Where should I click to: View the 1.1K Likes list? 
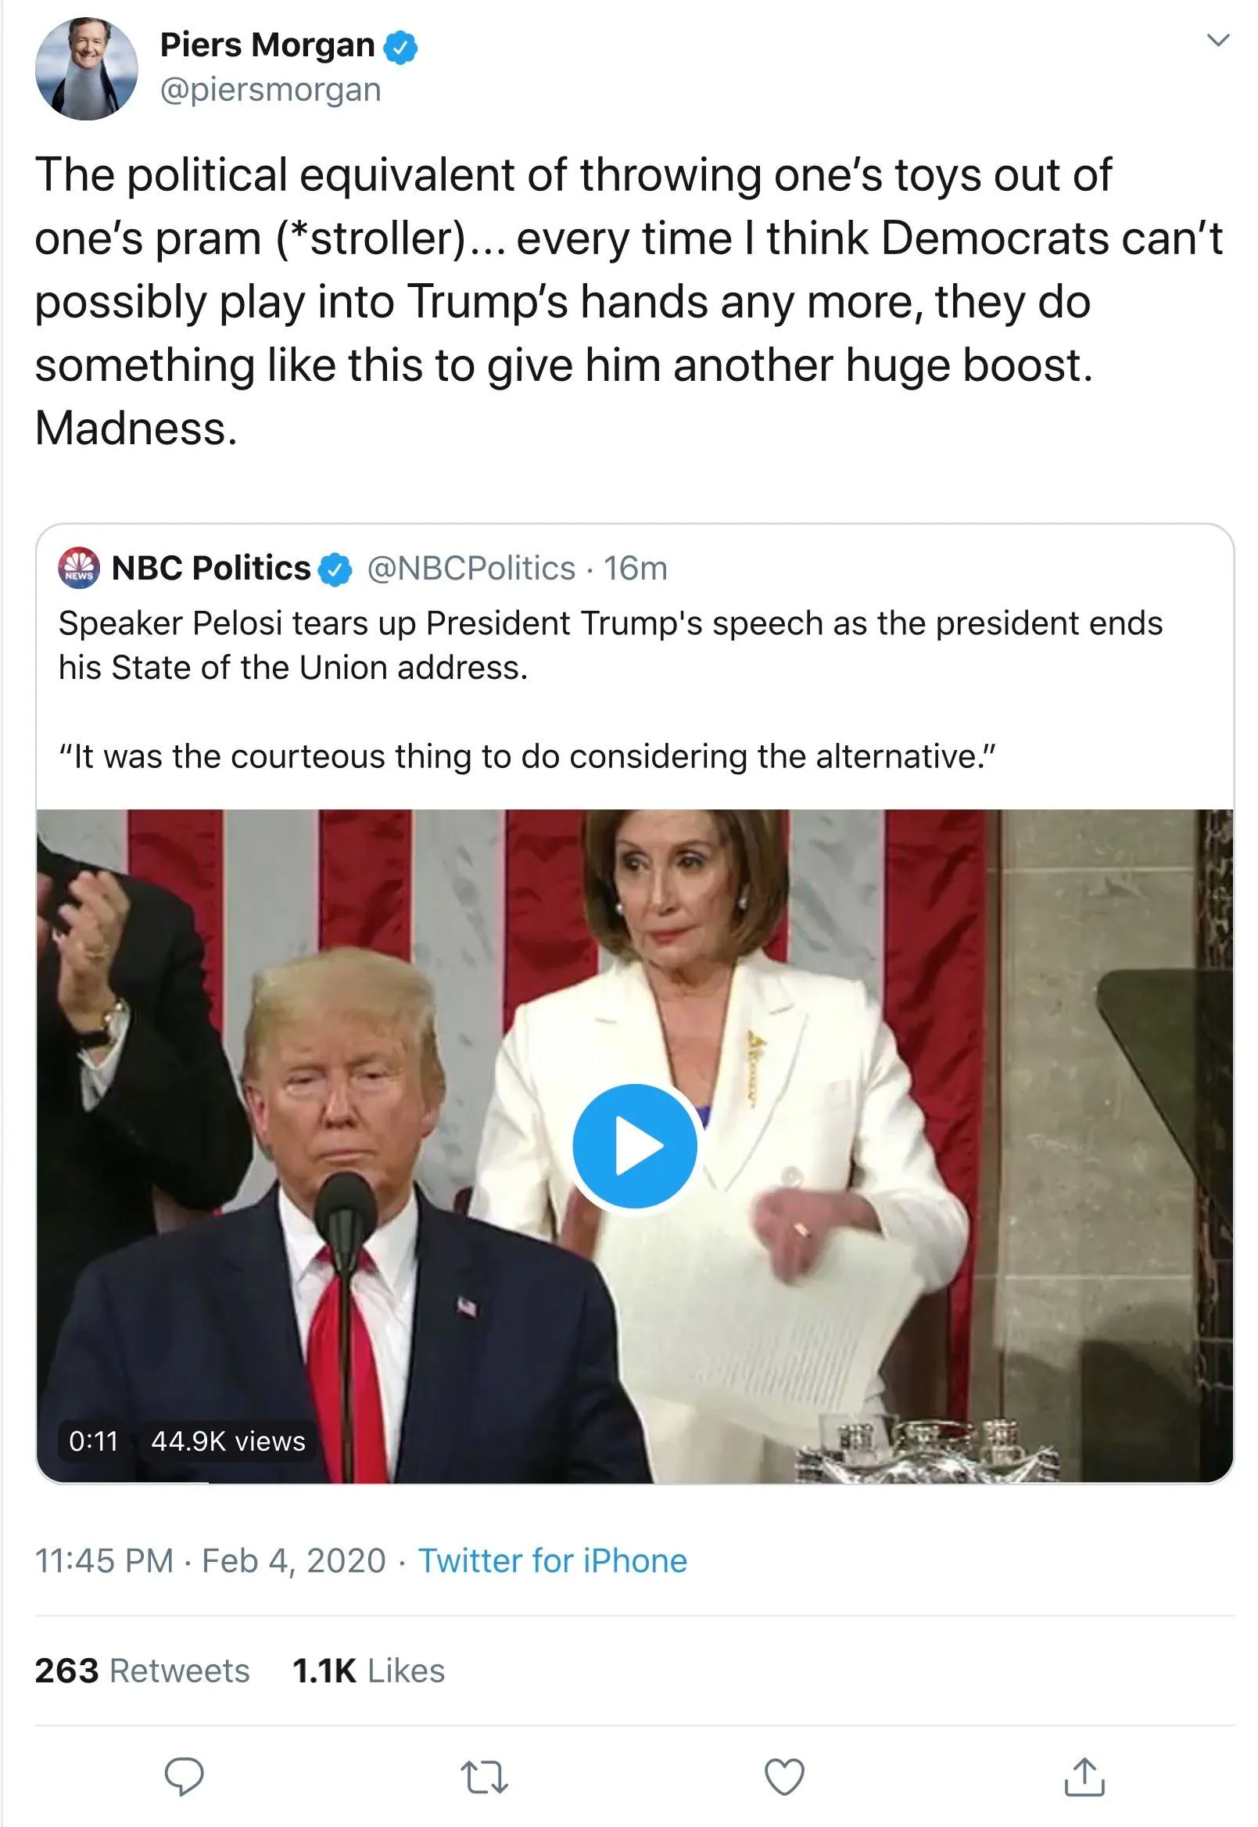tap(368, 1671)
